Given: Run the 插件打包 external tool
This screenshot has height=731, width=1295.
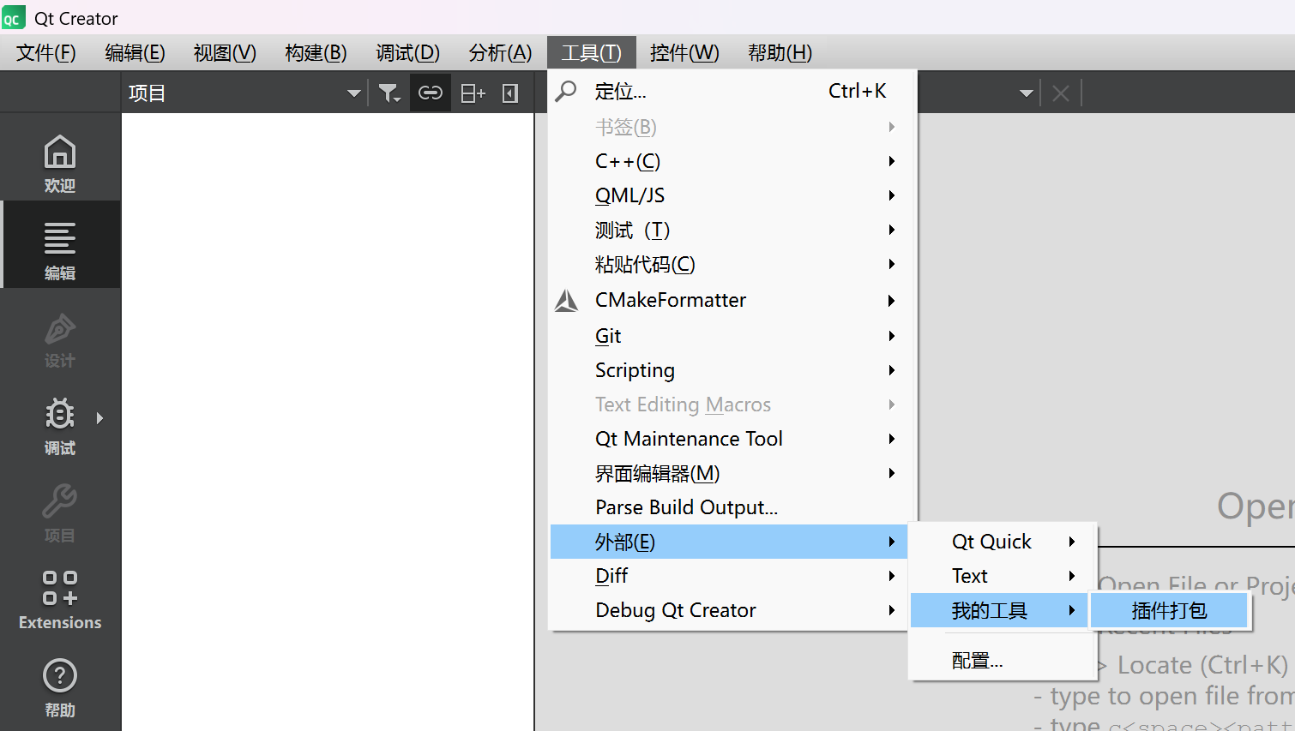Looking at the screenshot, I should (x=1169, y=610).
